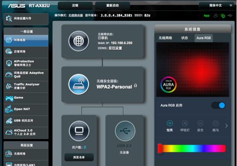Open the client list button
Image resolution: width=237 pixels, height=166 pixels.
tap(79, 157)
